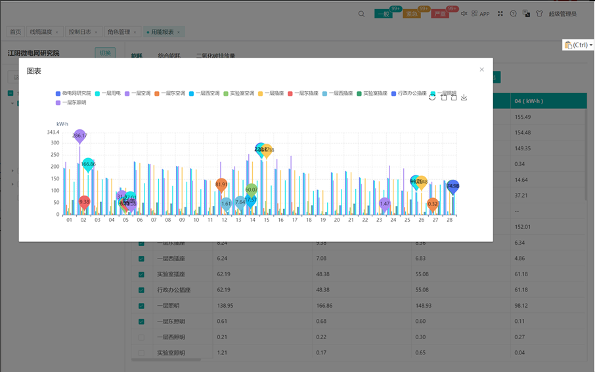The height and width of the screenshot is (372, 595).
Task: Click the 166.86 chart marker pin
Action: (x=88, y=165)
